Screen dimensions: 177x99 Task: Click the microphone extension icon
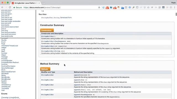(133, 7)
